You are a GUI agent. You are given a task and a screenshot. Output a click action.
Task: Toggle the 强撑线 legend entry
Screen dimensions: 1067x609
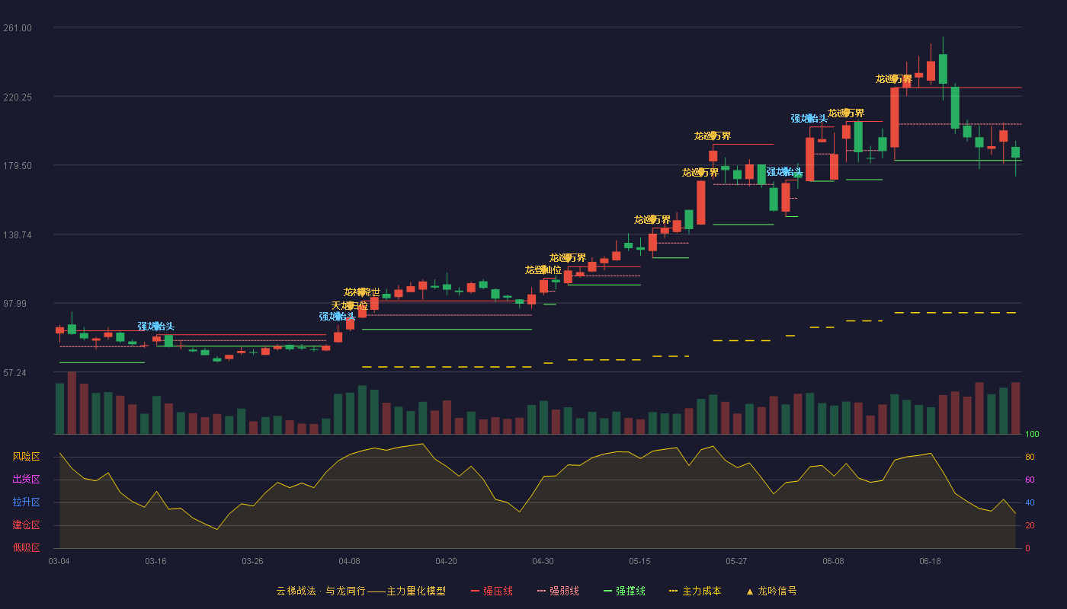pos(624,591)
